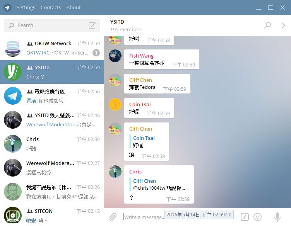This screenshot has width=291, height=226.
Task: Compose new message with pencil icon
Action: [x=92, y=25]
